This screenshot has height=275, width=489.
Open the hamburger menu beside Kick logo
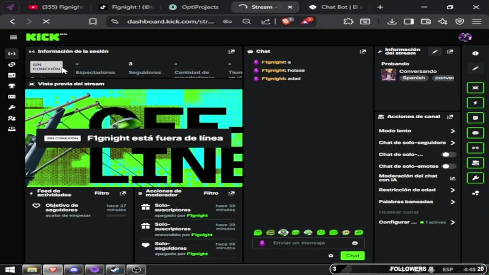pos(13,37)
